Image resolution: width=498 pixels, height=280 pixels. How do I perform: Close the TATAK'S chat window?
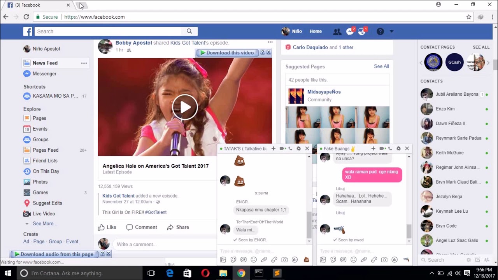click(307, 149)
